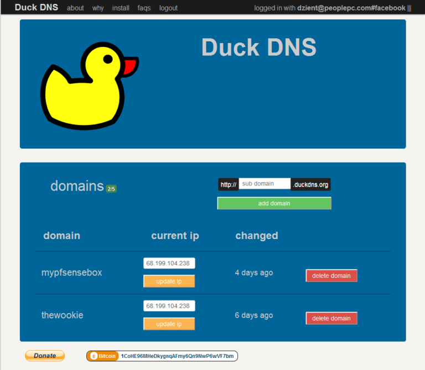Viewport: 425px width, 370px height.
Task: Open the faqs page
Action: coord(144,8)
